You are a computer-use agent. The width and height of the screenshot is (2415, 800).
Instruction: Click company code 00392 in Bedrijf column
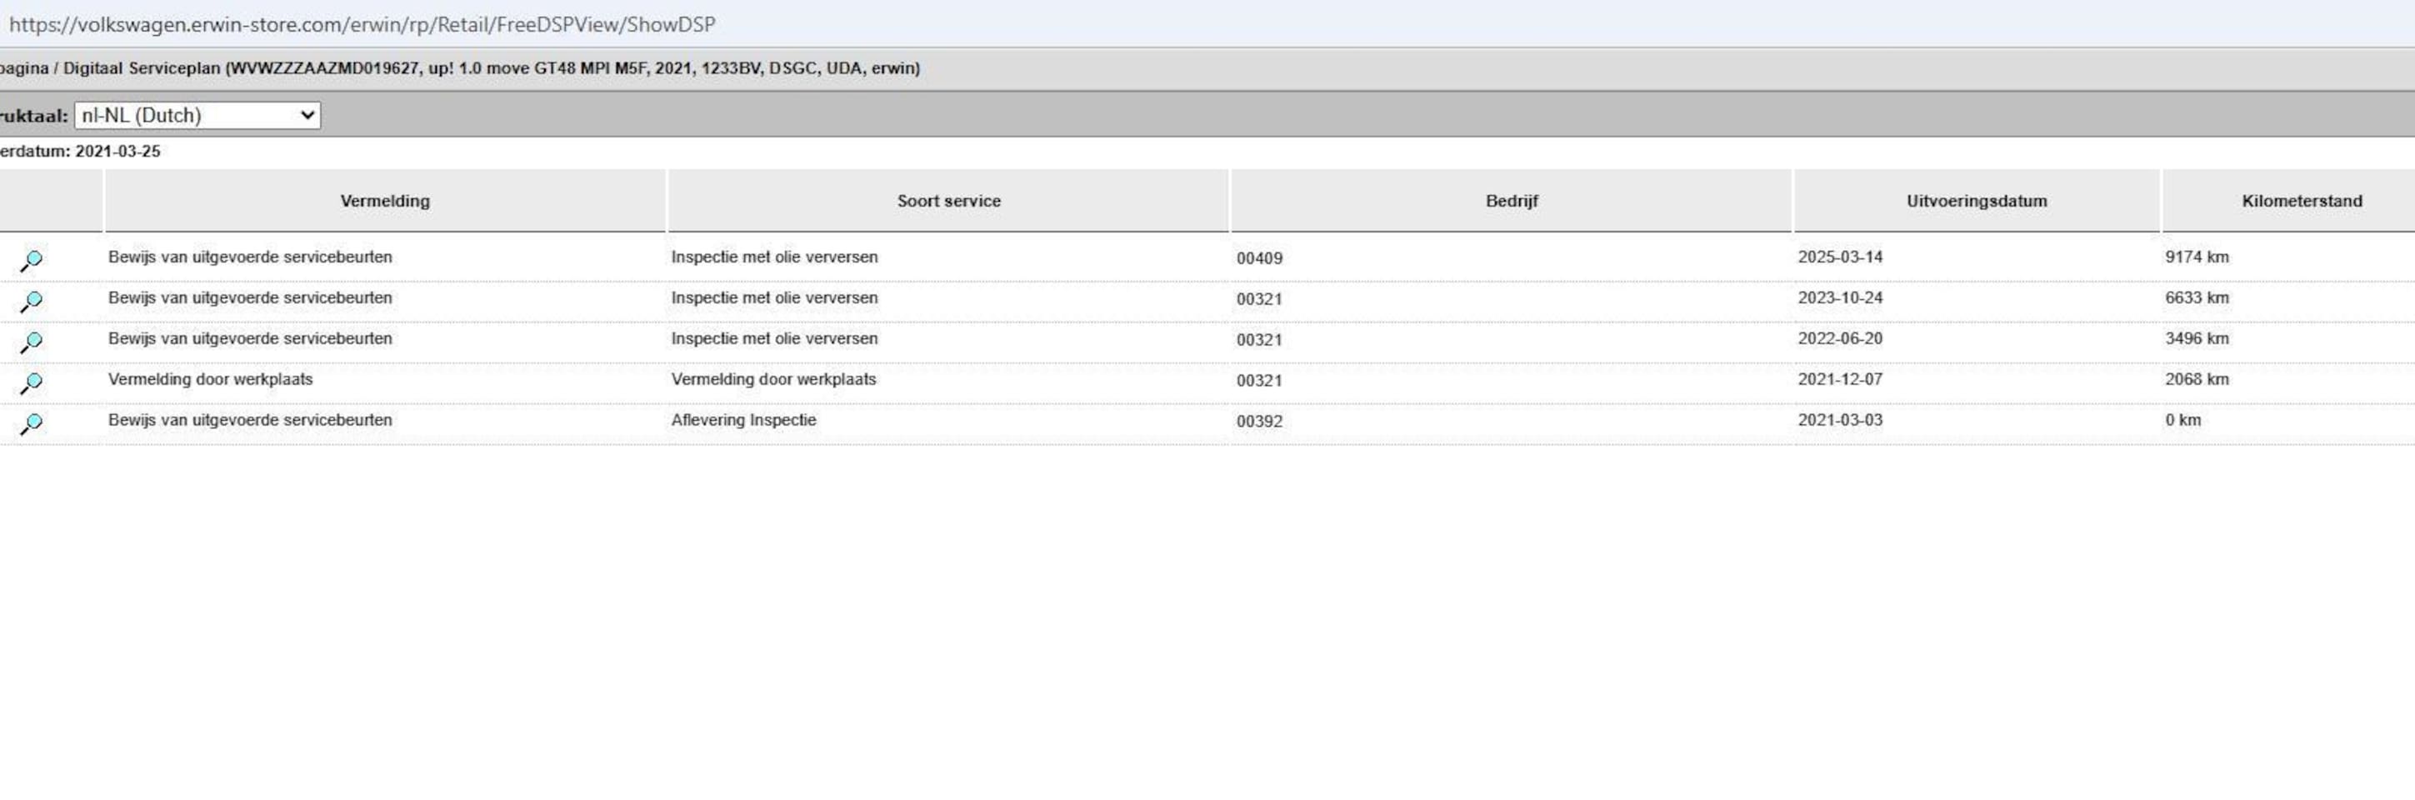[1258, 421]
